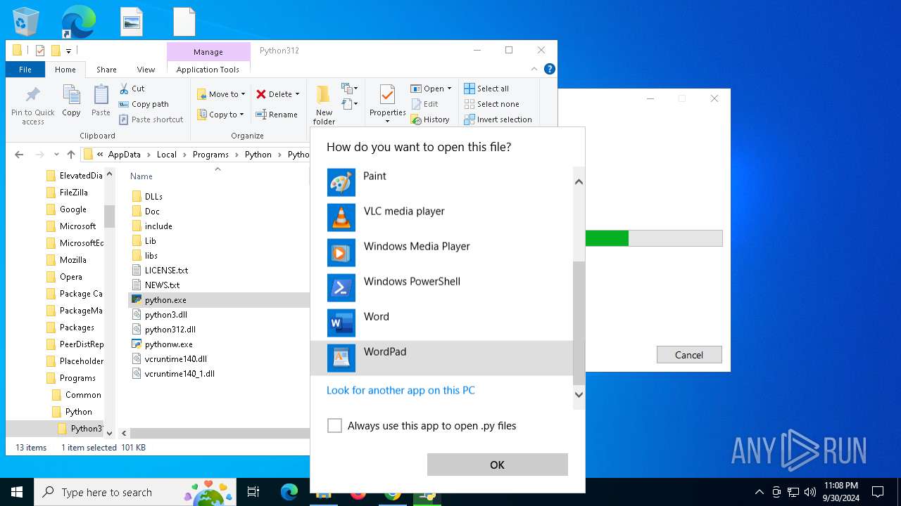Screen dimensions: 901x506
Task: Select WordPad app icon
Action: (x=341, y=358)
